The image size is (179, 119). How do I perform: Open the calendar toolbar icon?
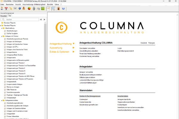point(6,9)
